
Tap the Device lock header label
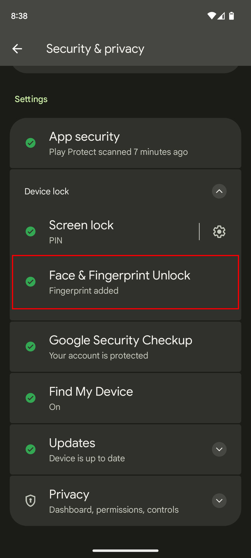[47, 191]
